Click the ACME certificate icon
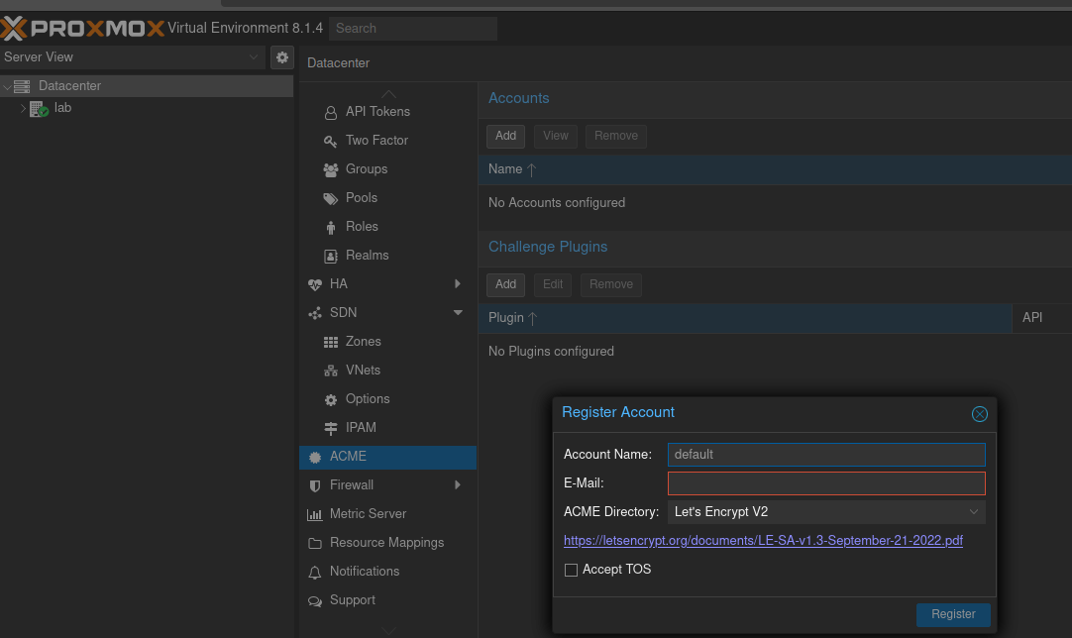This screenshot has height=638, width=1072. pos(315,457)
